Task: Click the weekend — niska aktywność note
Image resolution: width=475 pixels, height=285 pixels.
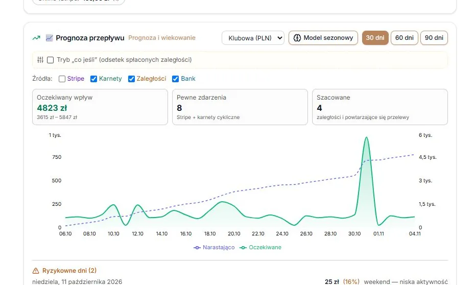Action: 406,281
